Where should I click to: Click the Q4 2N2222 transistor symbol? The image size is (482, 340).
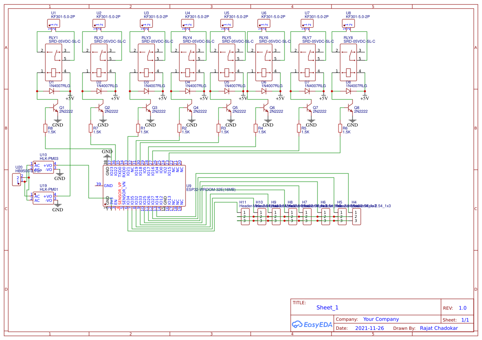(x=189, y=108)
